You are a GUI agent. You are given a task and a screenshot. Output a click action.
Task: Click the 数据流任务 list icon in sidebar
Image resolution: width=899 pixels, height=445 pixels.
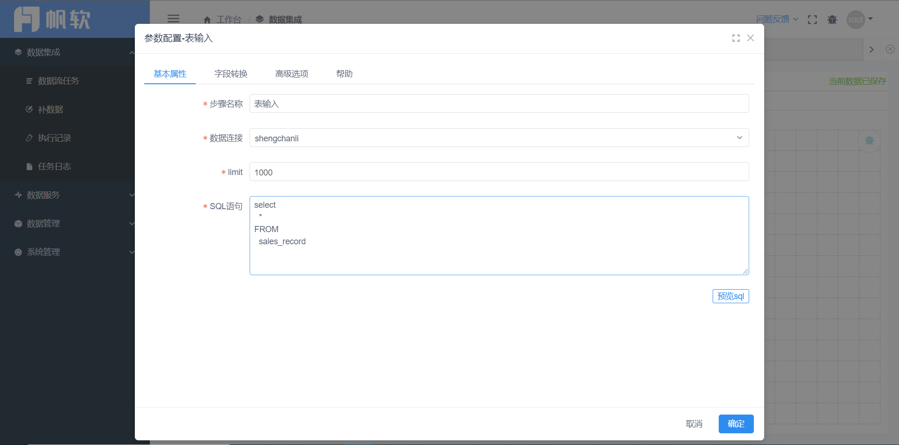coord(29,81)
